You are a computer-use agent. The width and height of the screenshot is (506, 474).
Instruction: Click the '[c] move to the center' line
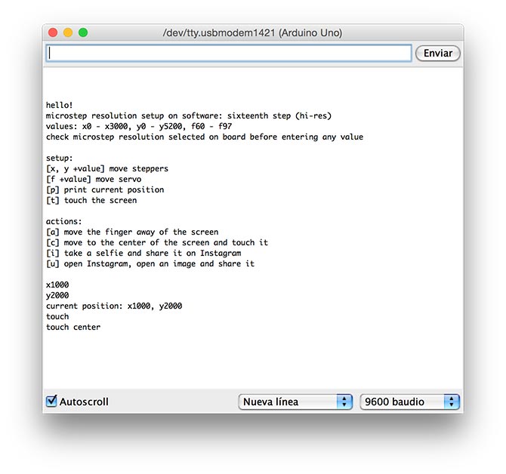pos(157,242)
